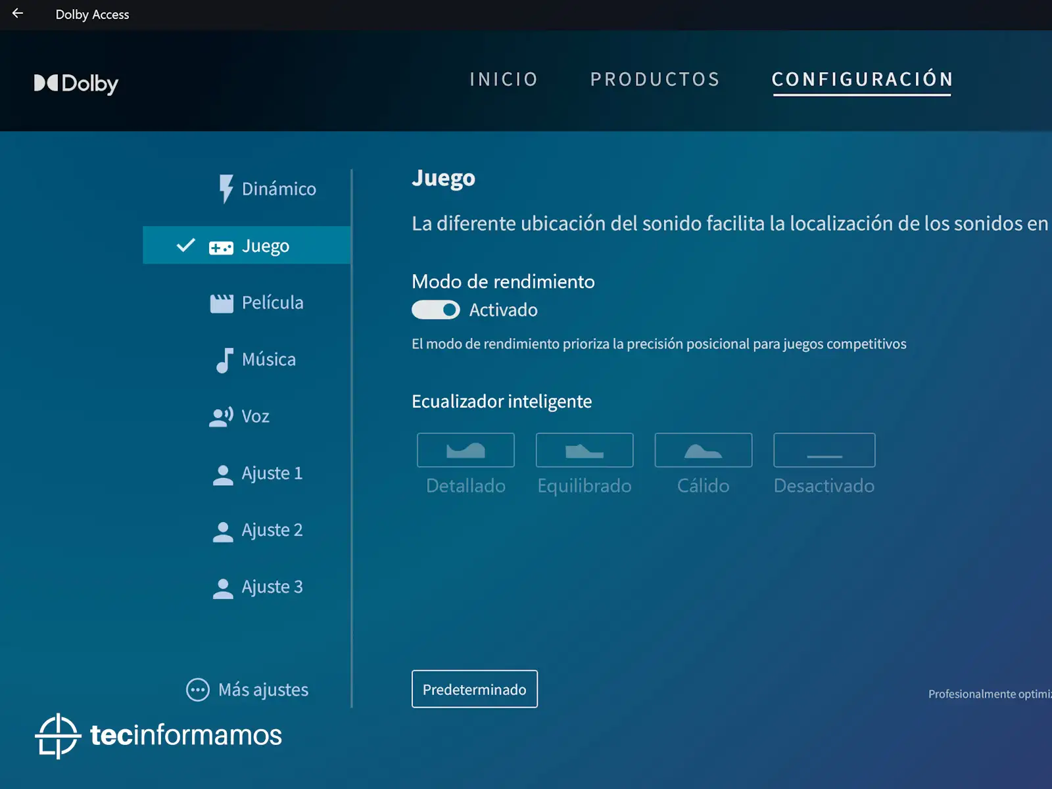The height and width of the screenshot is (789, 1052).
Task: Click the Dolby logo
Action: (x=76, y=84)
